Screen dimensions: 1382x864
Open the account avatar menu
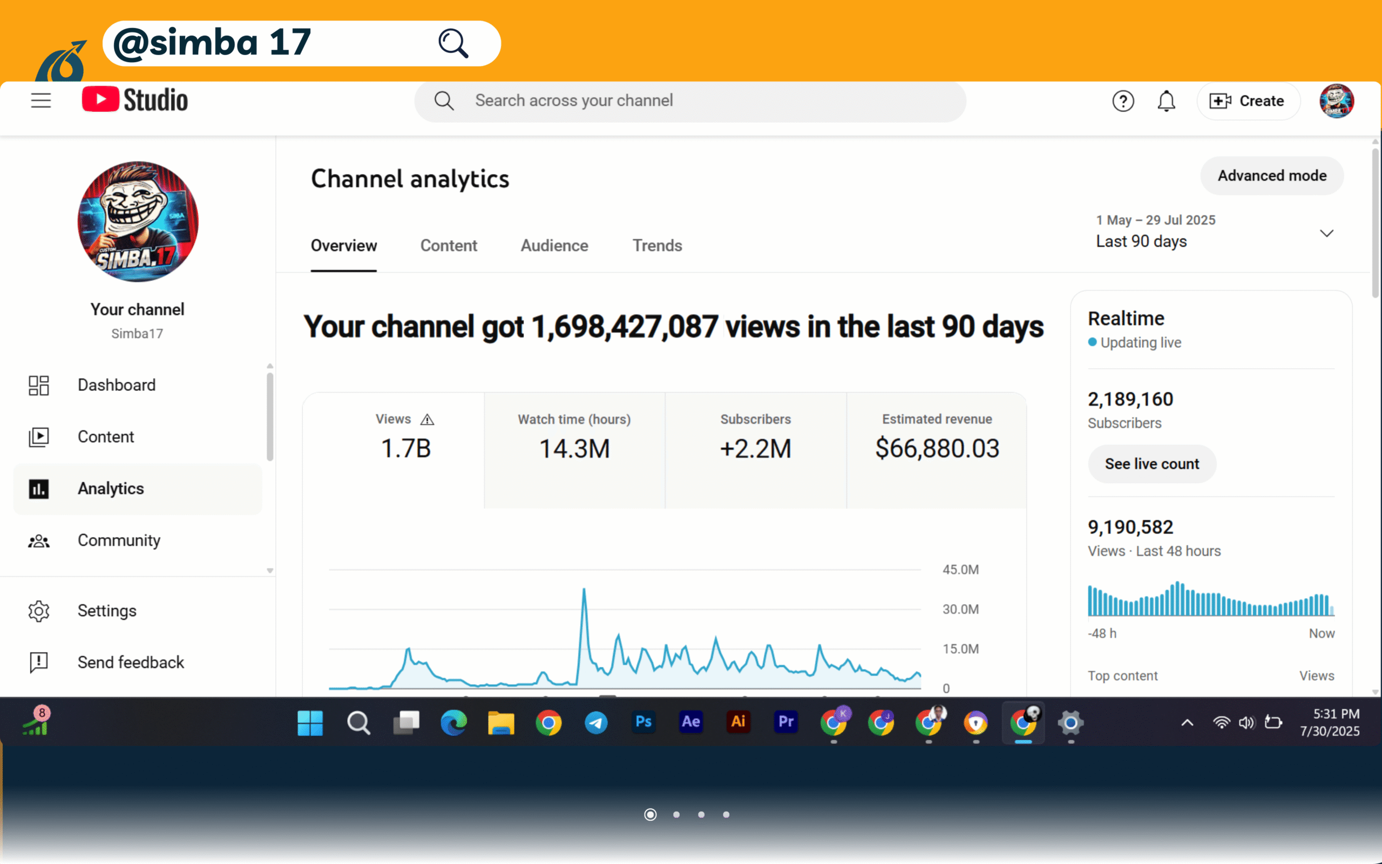1336,101
